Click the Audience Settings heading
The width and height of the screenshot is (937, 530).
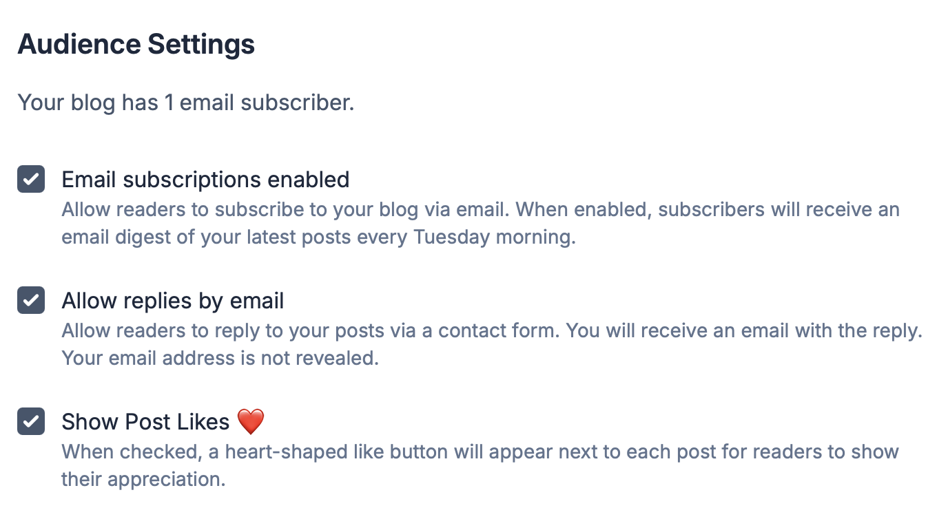tap(136, 45)
